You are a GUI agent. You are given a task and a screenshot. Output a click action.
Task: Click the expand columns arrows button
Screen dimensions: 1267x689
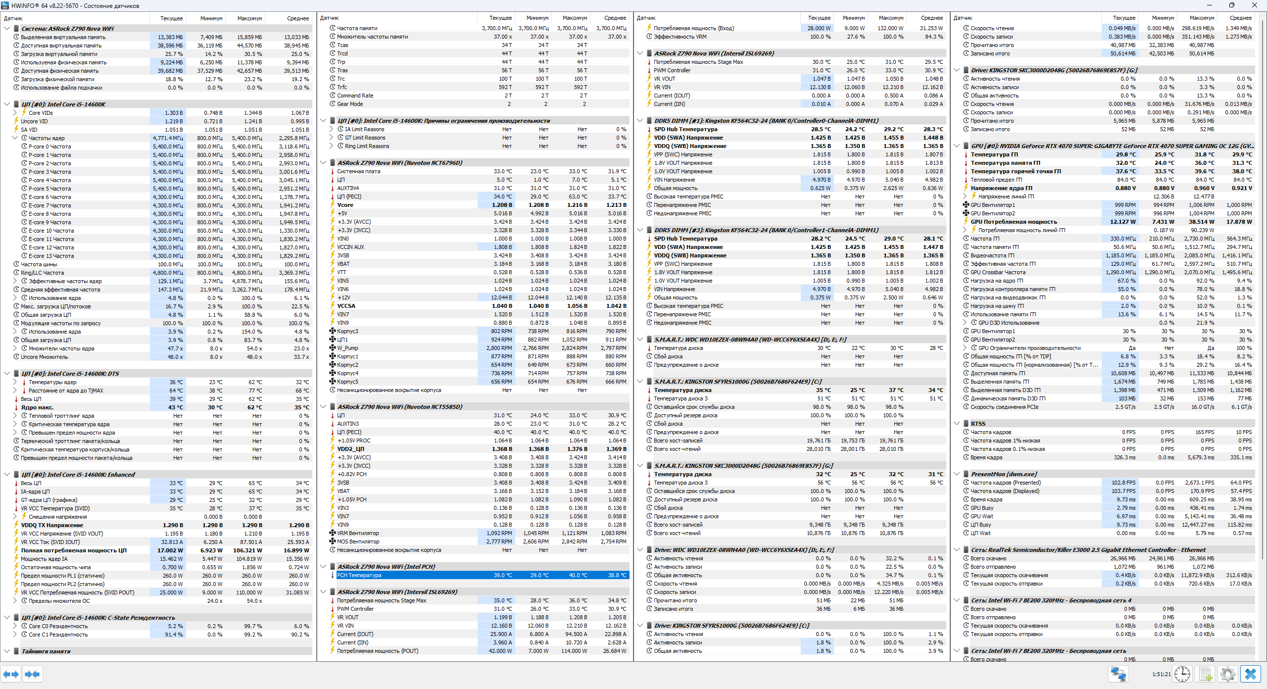point(11,674)
